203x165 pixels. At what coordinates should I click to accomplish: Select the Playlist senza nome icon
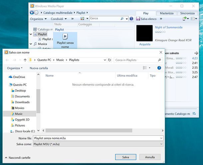coord(65,37)
